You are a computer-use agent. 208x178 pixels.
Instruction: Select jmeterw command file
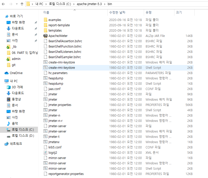118,142
